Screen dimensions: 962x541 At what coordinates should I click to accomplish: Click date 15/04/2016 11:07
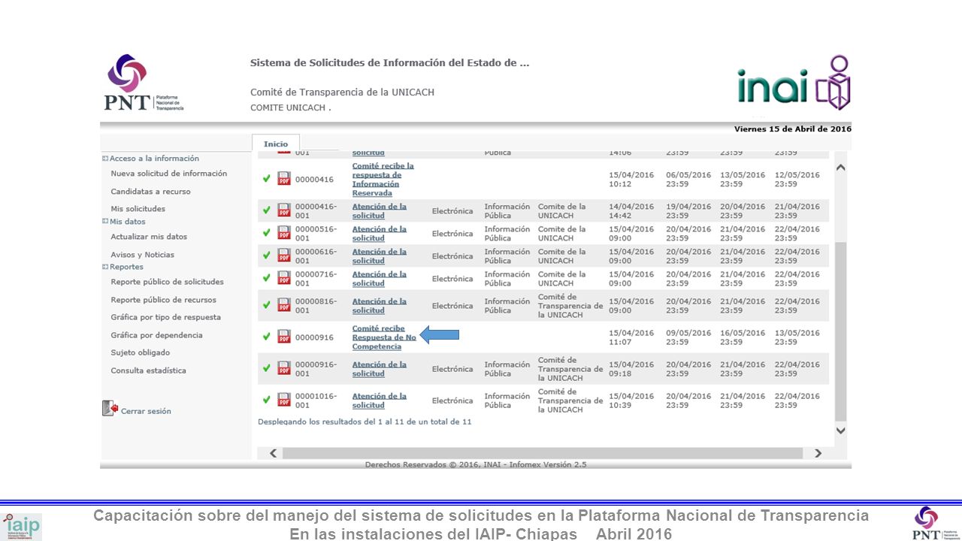[x=631, y=337]
